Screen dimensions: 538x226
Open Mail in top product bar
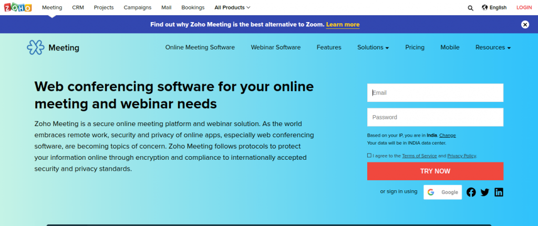pos(167,7)
